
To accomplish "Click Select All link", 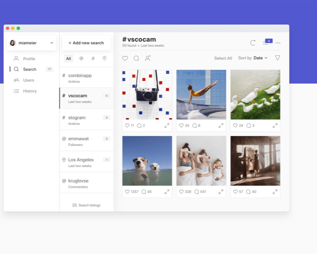I will point(223,59).
